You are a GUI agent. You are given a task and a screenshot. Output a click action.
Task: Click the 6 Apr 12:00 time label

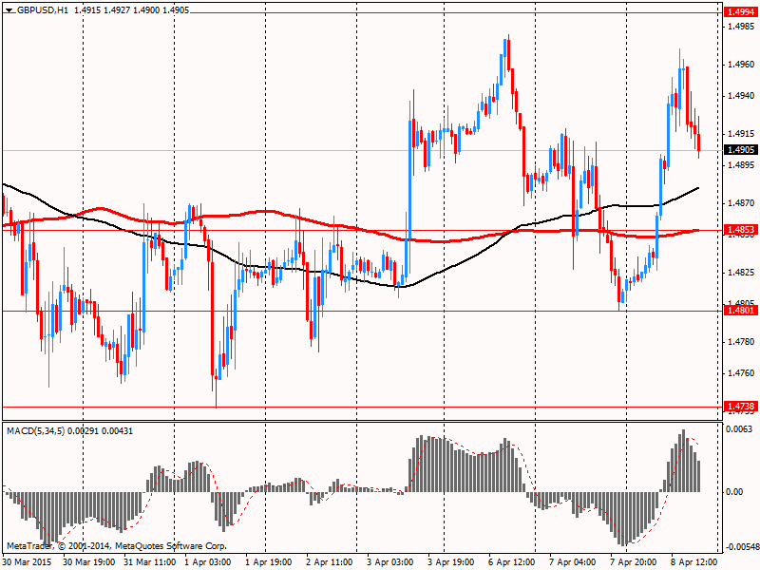coord(511,562)
